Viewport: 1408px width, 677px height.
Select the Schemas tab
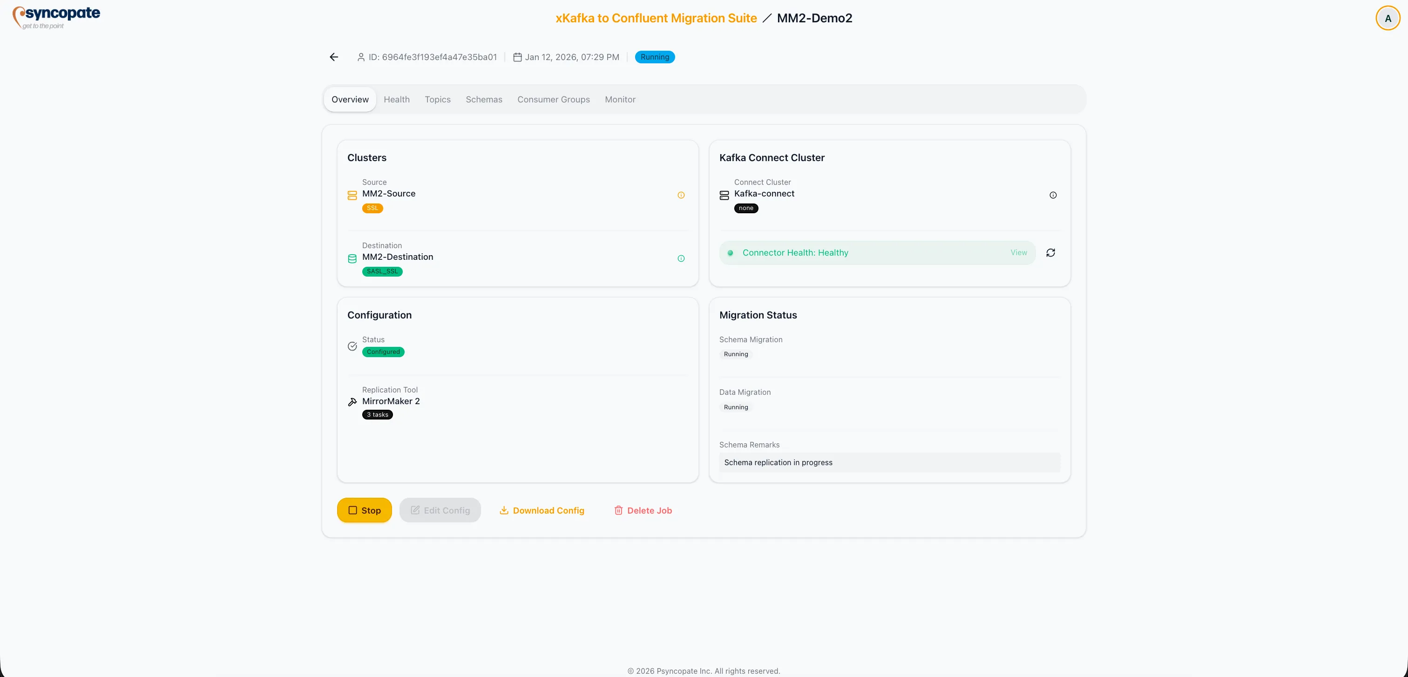click(x=484, y=100)
